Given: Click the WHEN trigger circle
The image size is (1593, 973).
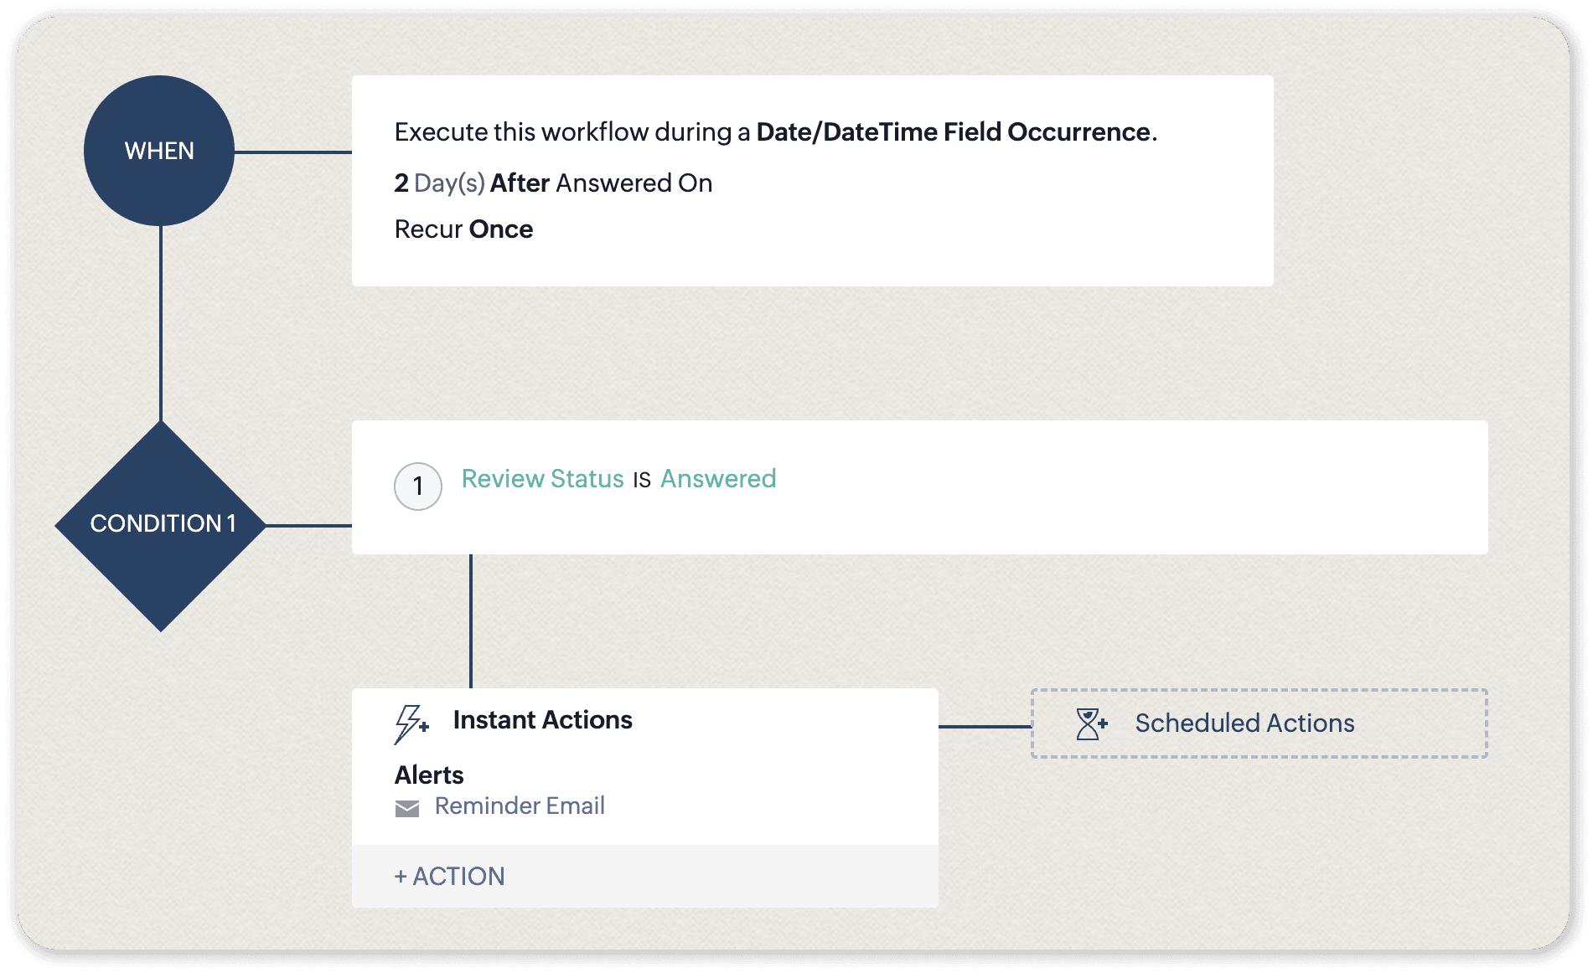Looking at the screenshot, I should (159, 151).
